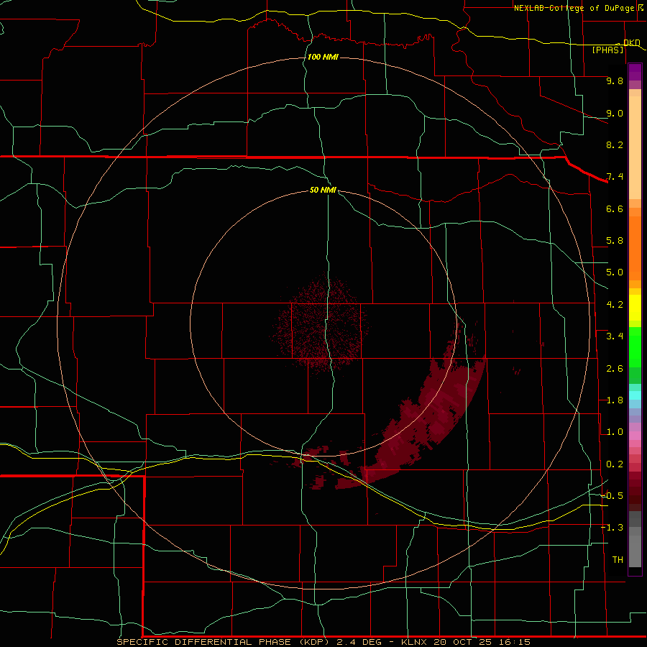The height and width of the screenshot is (647, 647).
Task: Click the 5.0 value on color scale
Action: [615, 272]
